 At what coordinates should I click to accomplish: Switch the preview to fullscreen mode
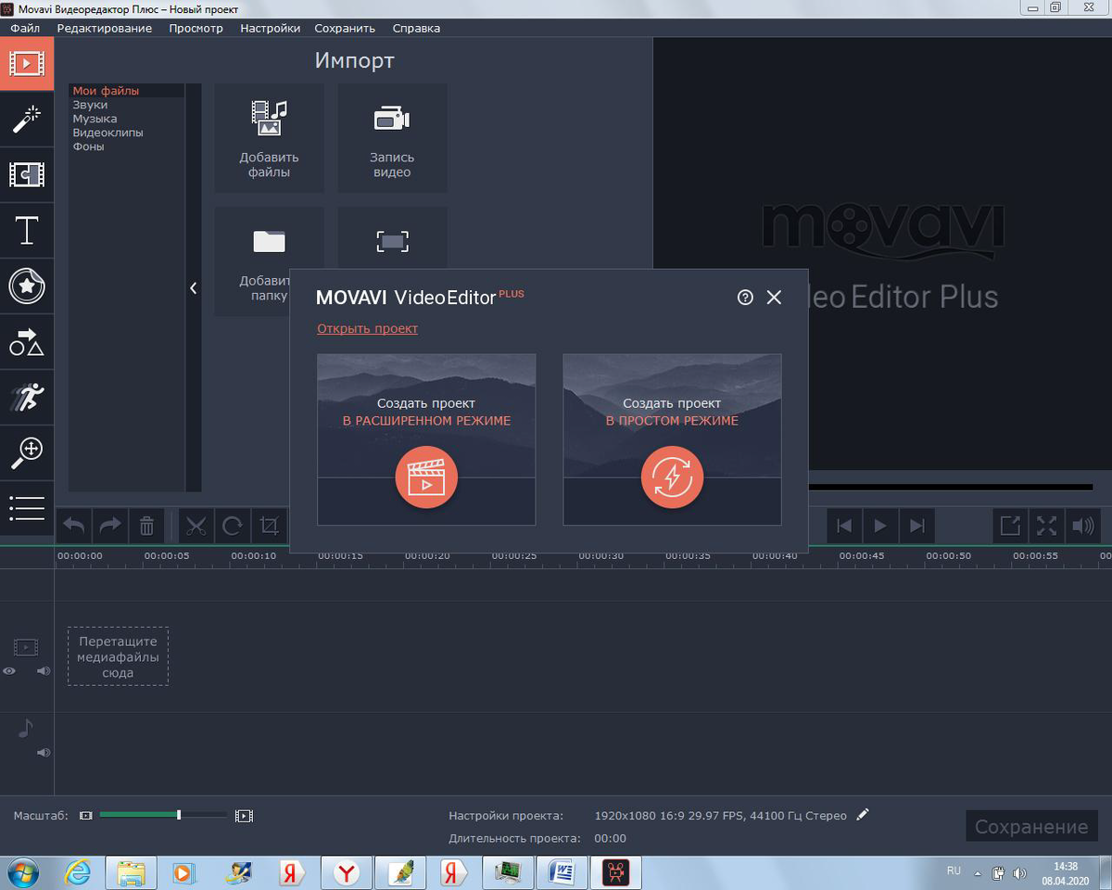(x=1046, y=526)
